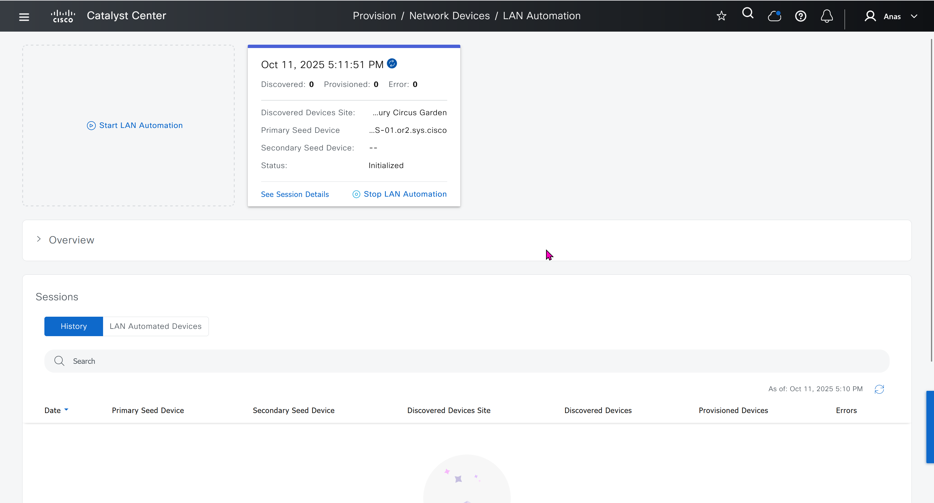
Task: Add page to favorites with star icon
Action: pyautogui.click(x=721, y=16)
